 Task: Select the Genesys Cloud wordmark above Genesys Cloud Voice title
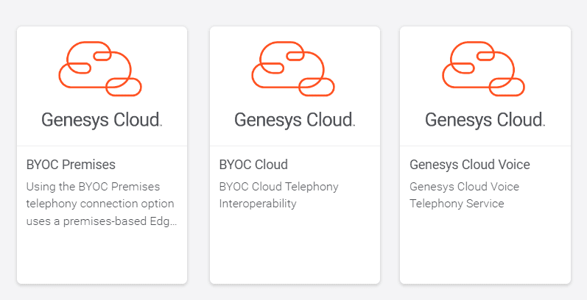pyautogui.click(x=485, y=120)
